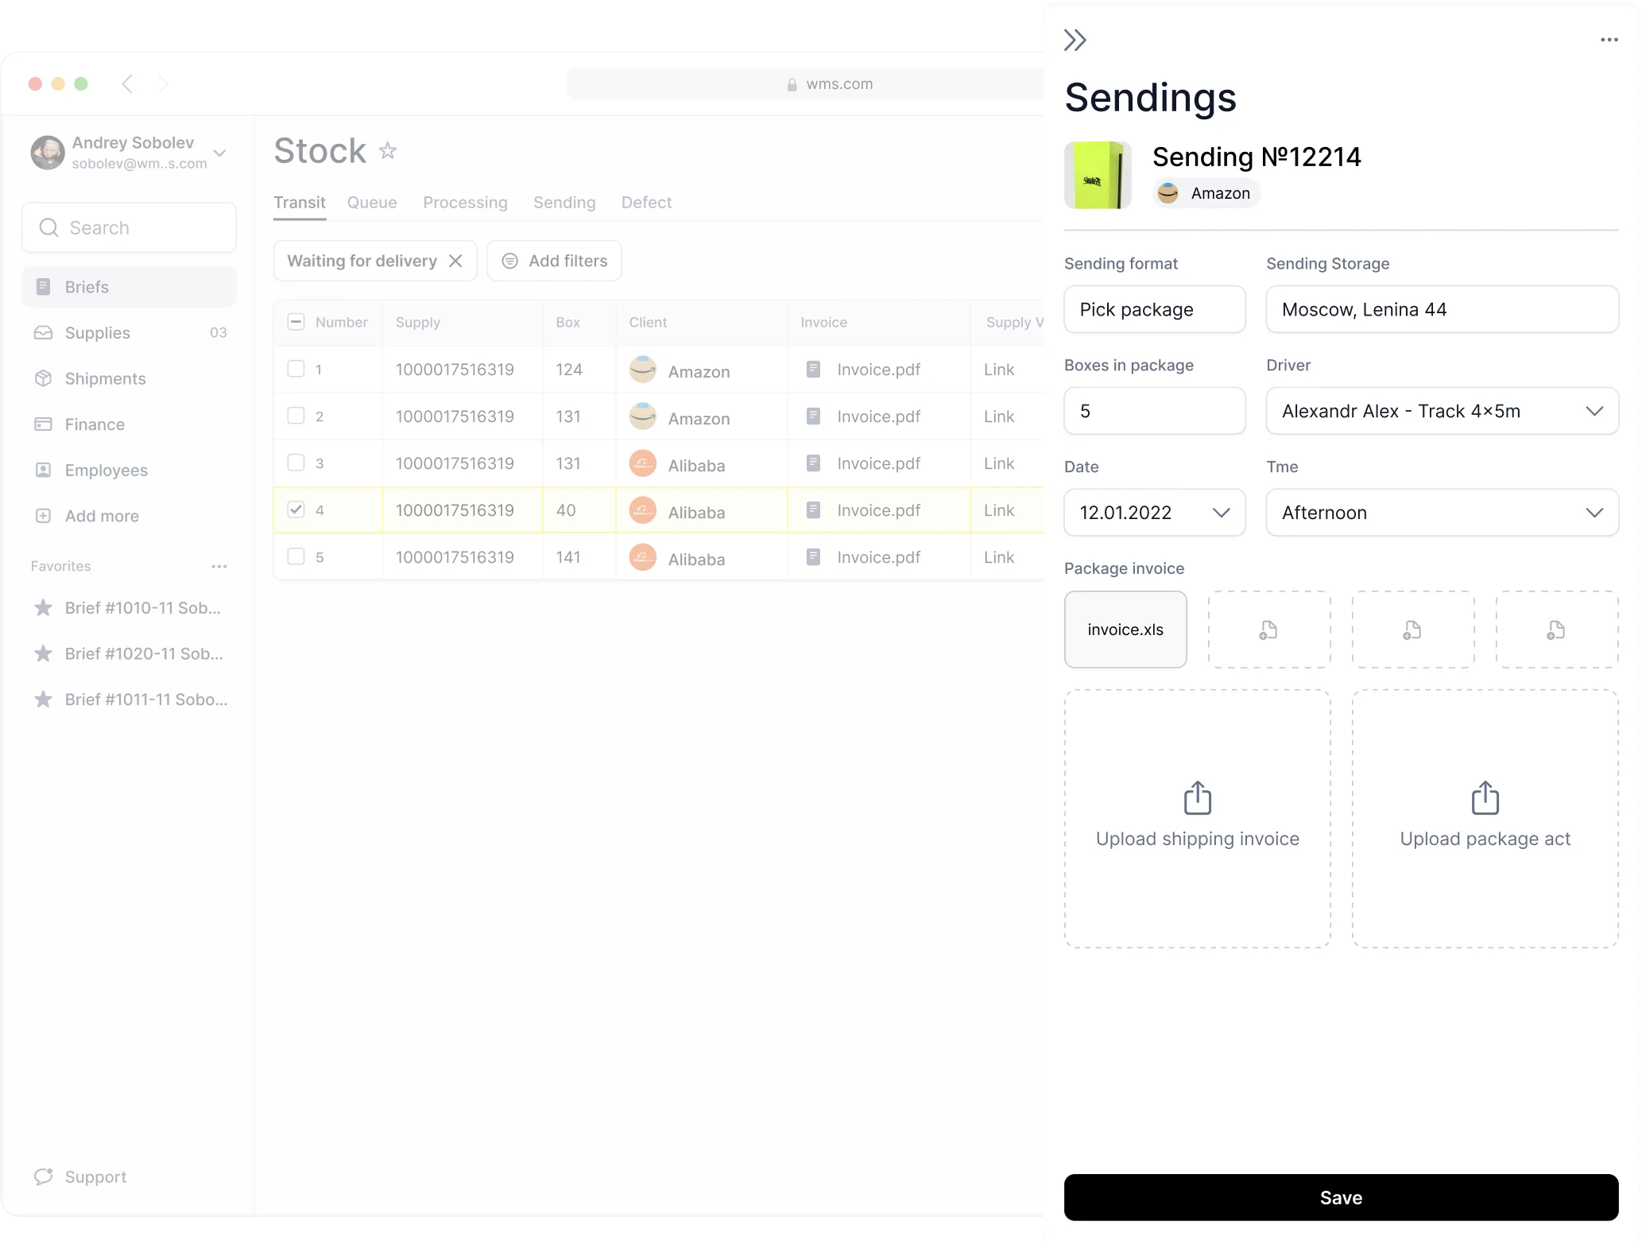Click the Employees icon in sidebar
The height and width of the screenshot is (1252, 1642).
(44, 470)
